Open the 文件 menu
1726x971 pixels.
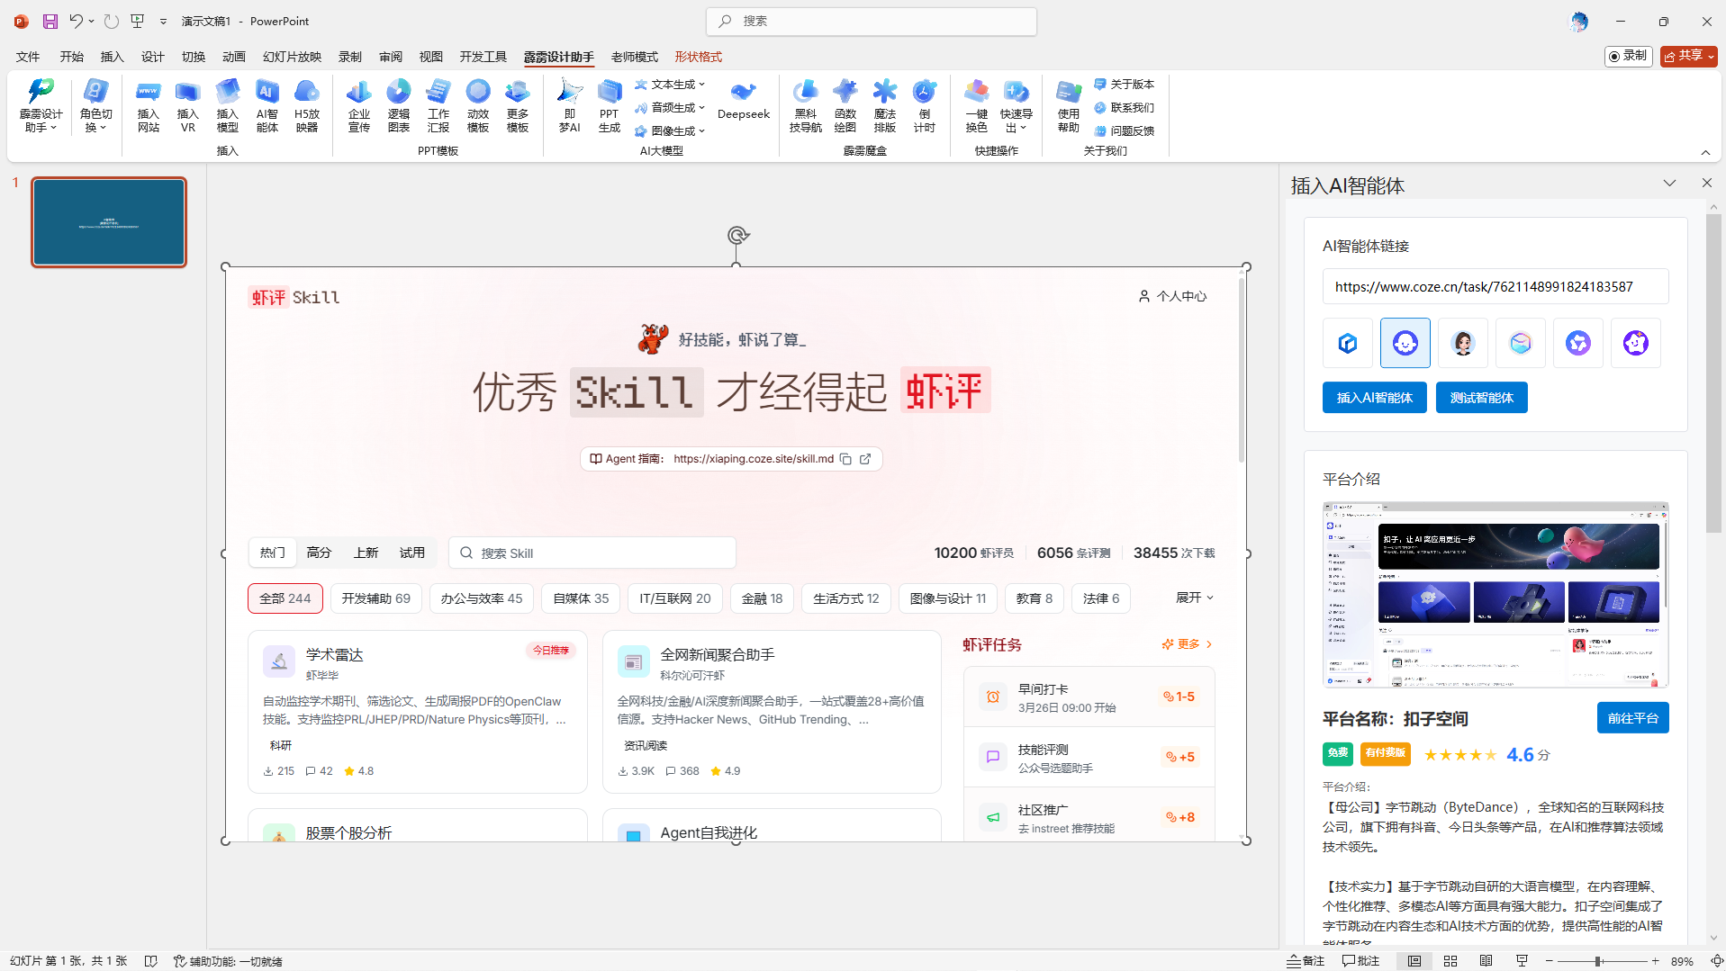point(28,57)
